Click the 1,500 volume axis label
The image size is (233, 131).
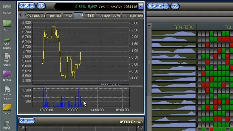pyautogui.click(x=26, y=90)
